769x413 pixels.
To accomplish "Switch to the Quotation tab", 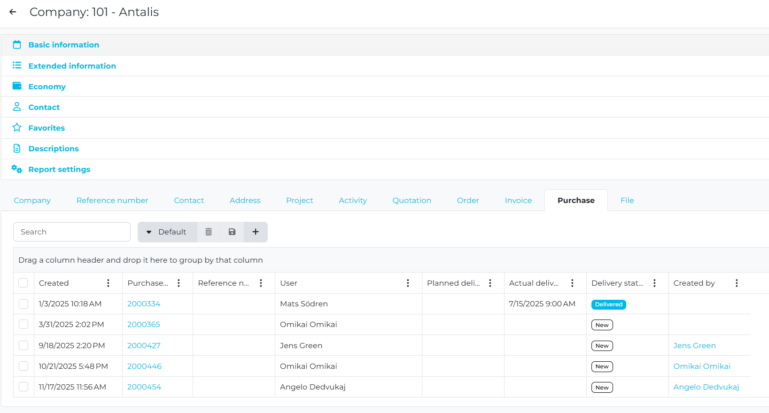I will [412, 200].
